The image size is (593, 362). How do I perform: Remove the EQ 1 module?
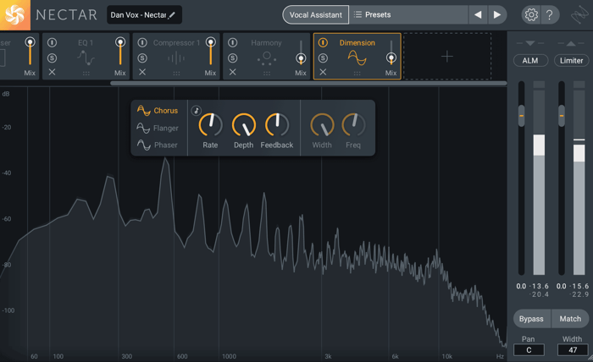point(53,72)
